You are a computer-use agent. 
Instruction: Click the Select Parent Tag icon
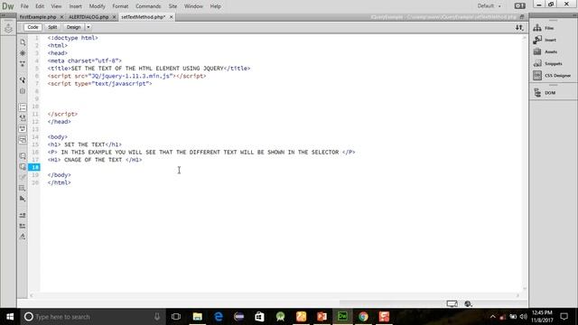[x=23, y=80]
